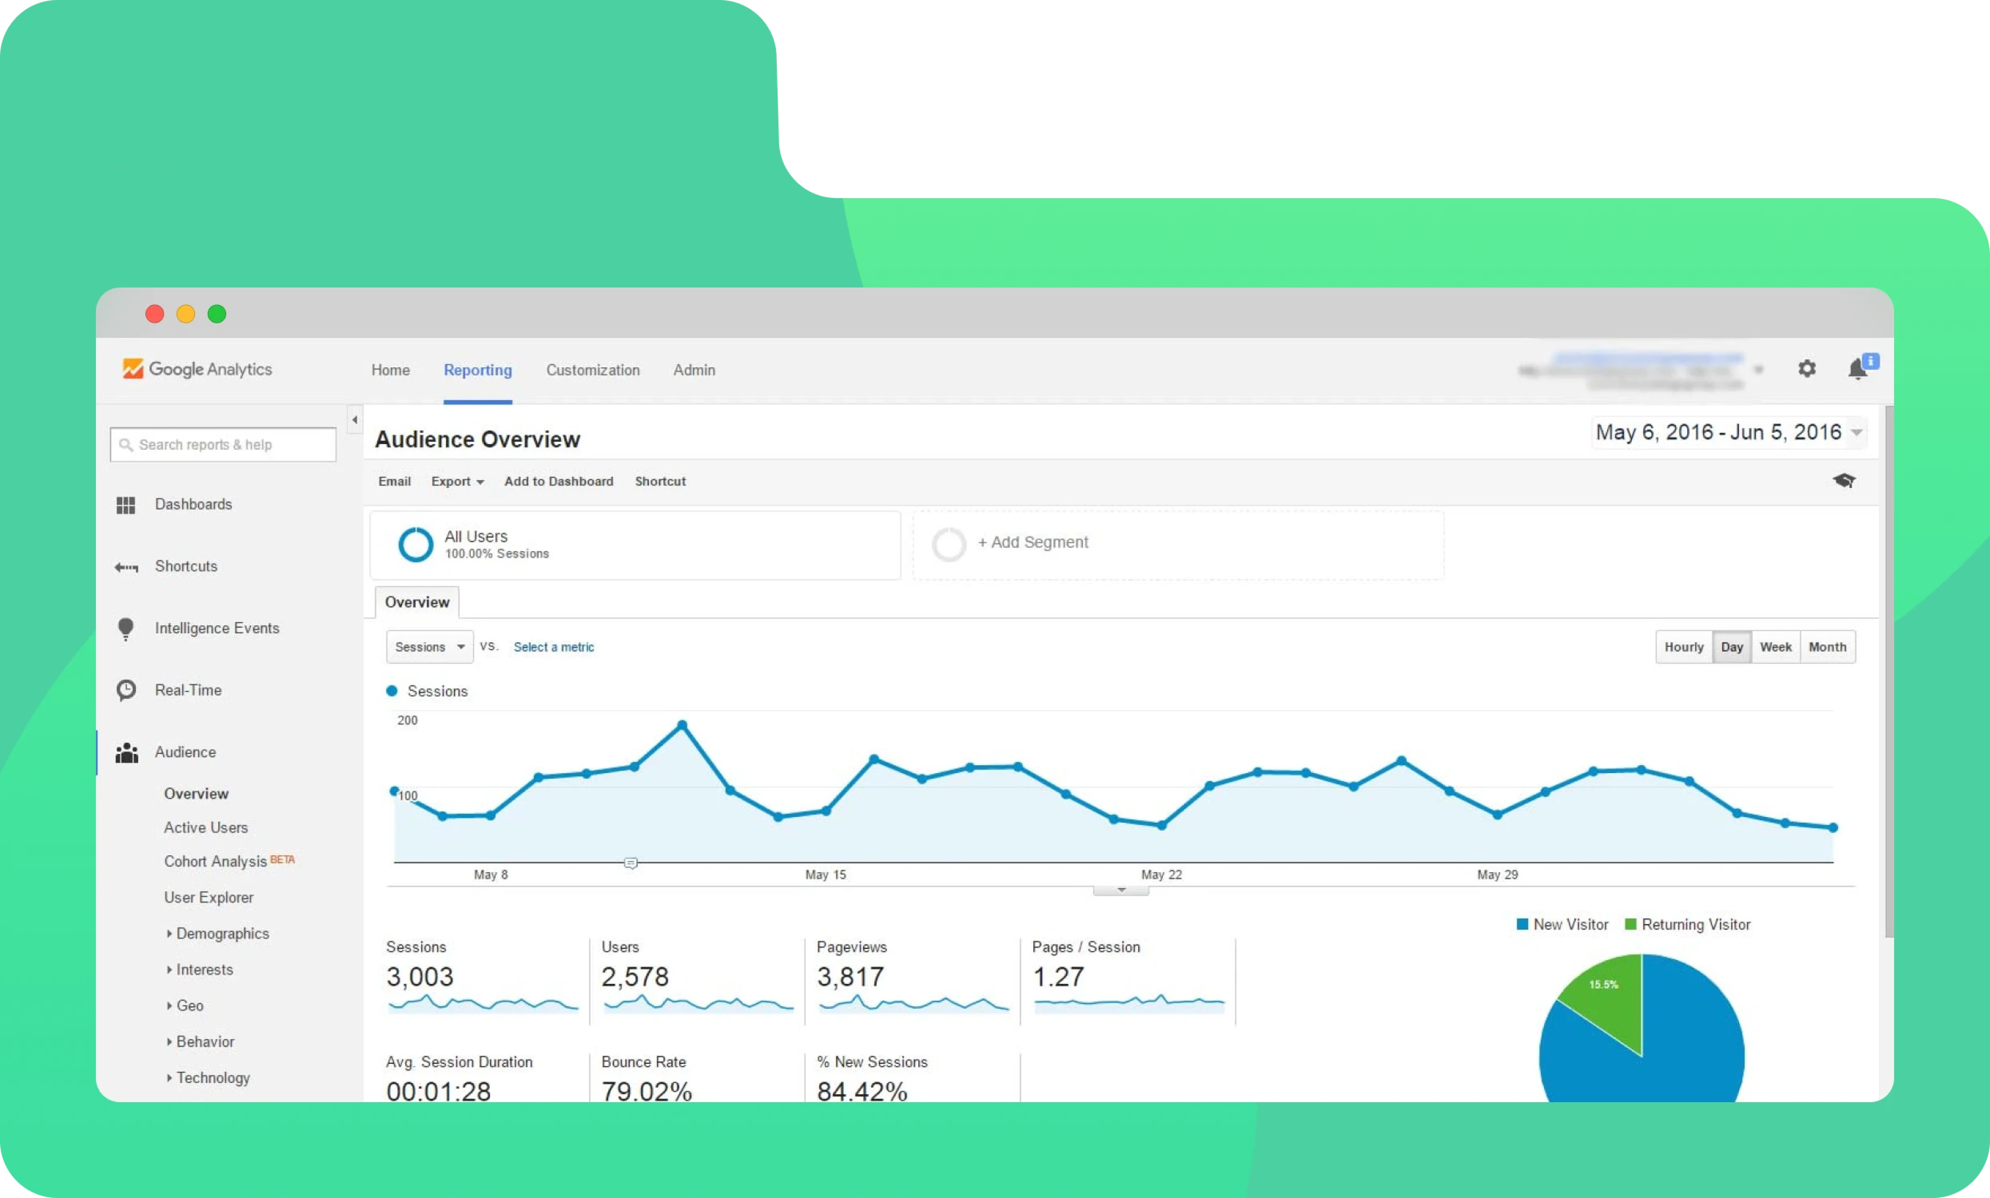The image size is (1990, 1198).
Task: Expand the Demographics section
Action: coord(222,934)
